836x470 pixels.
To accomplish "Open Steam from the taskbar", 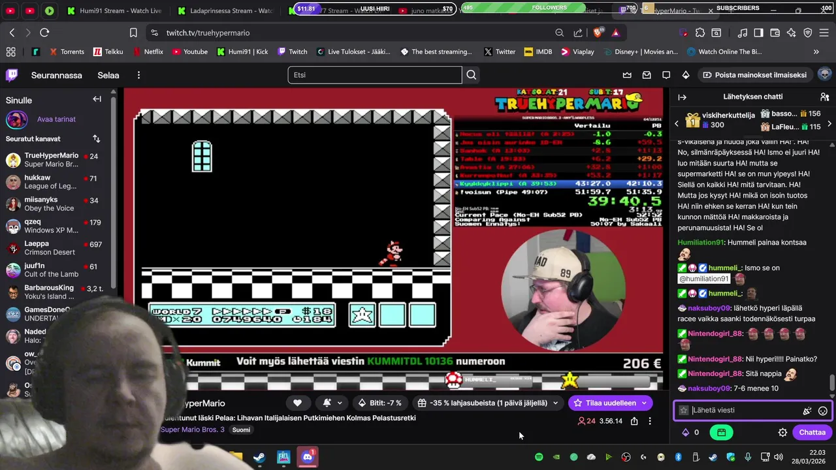I will click(x=259, y=457).
